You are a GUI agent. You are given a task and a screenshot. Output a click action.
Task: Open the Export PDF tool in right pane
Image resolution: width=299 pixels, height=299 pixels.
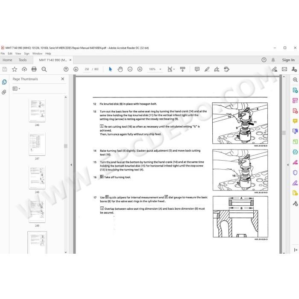click(x=295, y=90)
